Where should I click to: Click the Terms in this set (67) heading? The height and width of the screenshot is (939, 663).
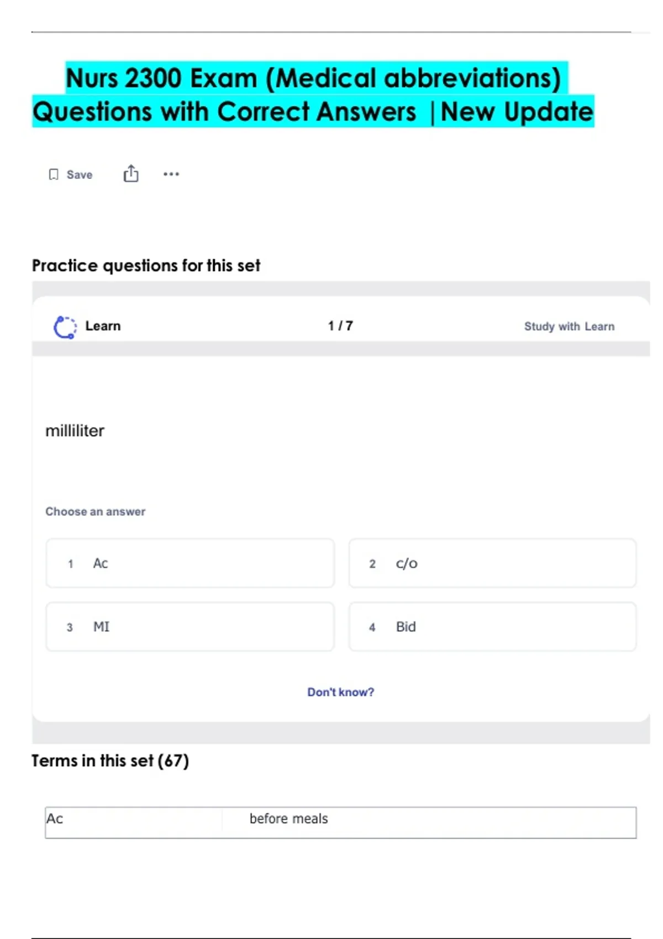(110, 761)
